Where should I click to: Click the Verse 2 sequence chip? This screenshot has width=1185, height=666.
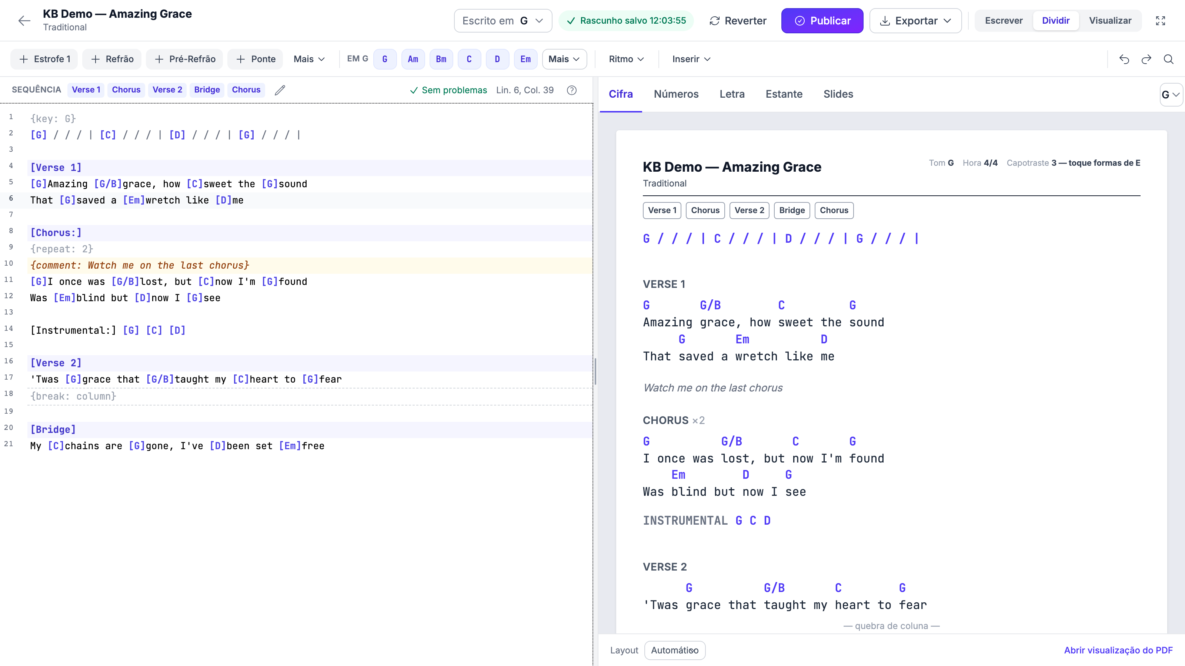point(167,90)
